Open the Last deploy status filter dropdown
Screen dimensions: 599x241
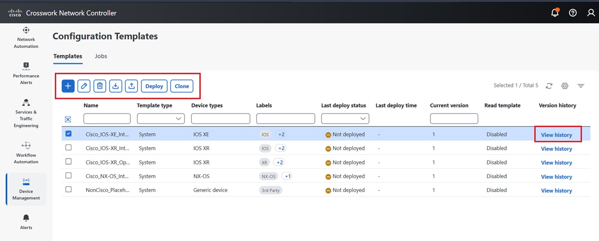tap(345, 119)
